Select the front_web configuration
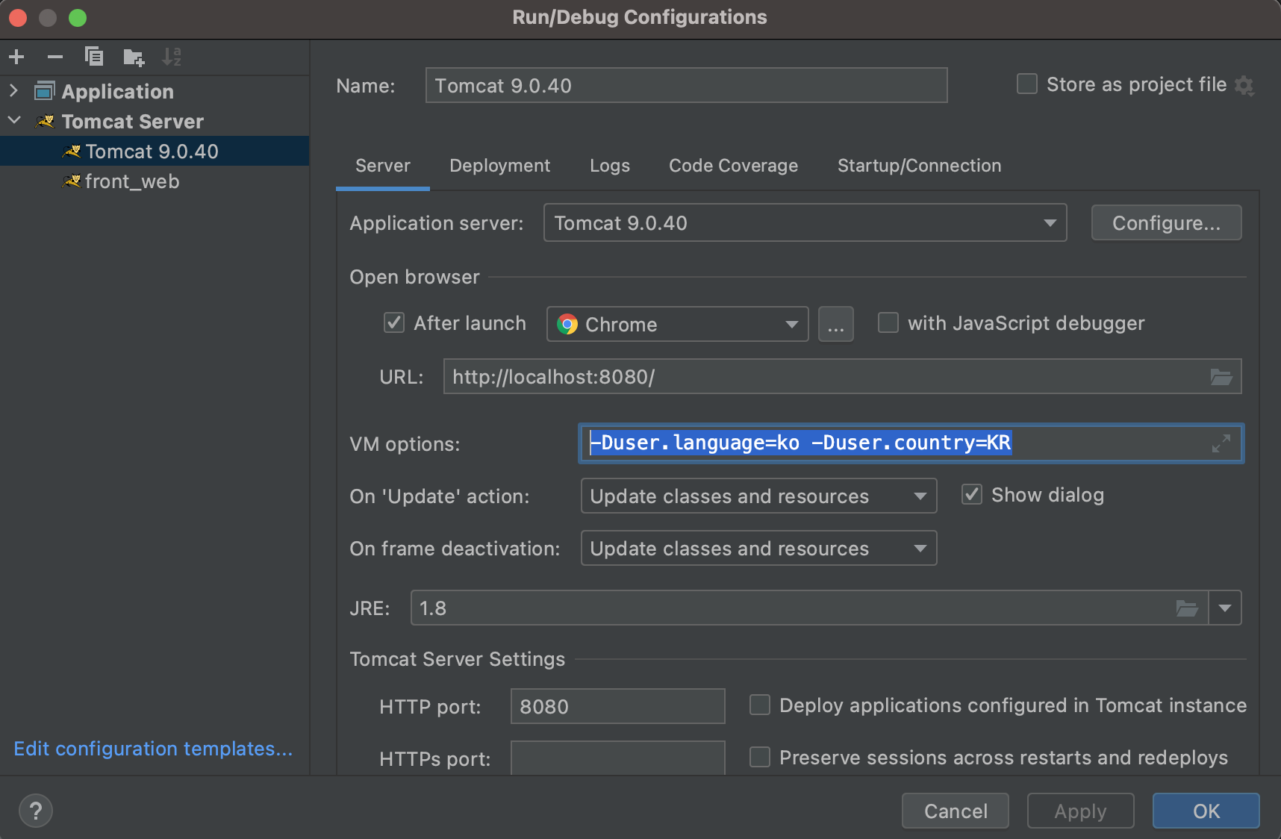 pos(155,181)
